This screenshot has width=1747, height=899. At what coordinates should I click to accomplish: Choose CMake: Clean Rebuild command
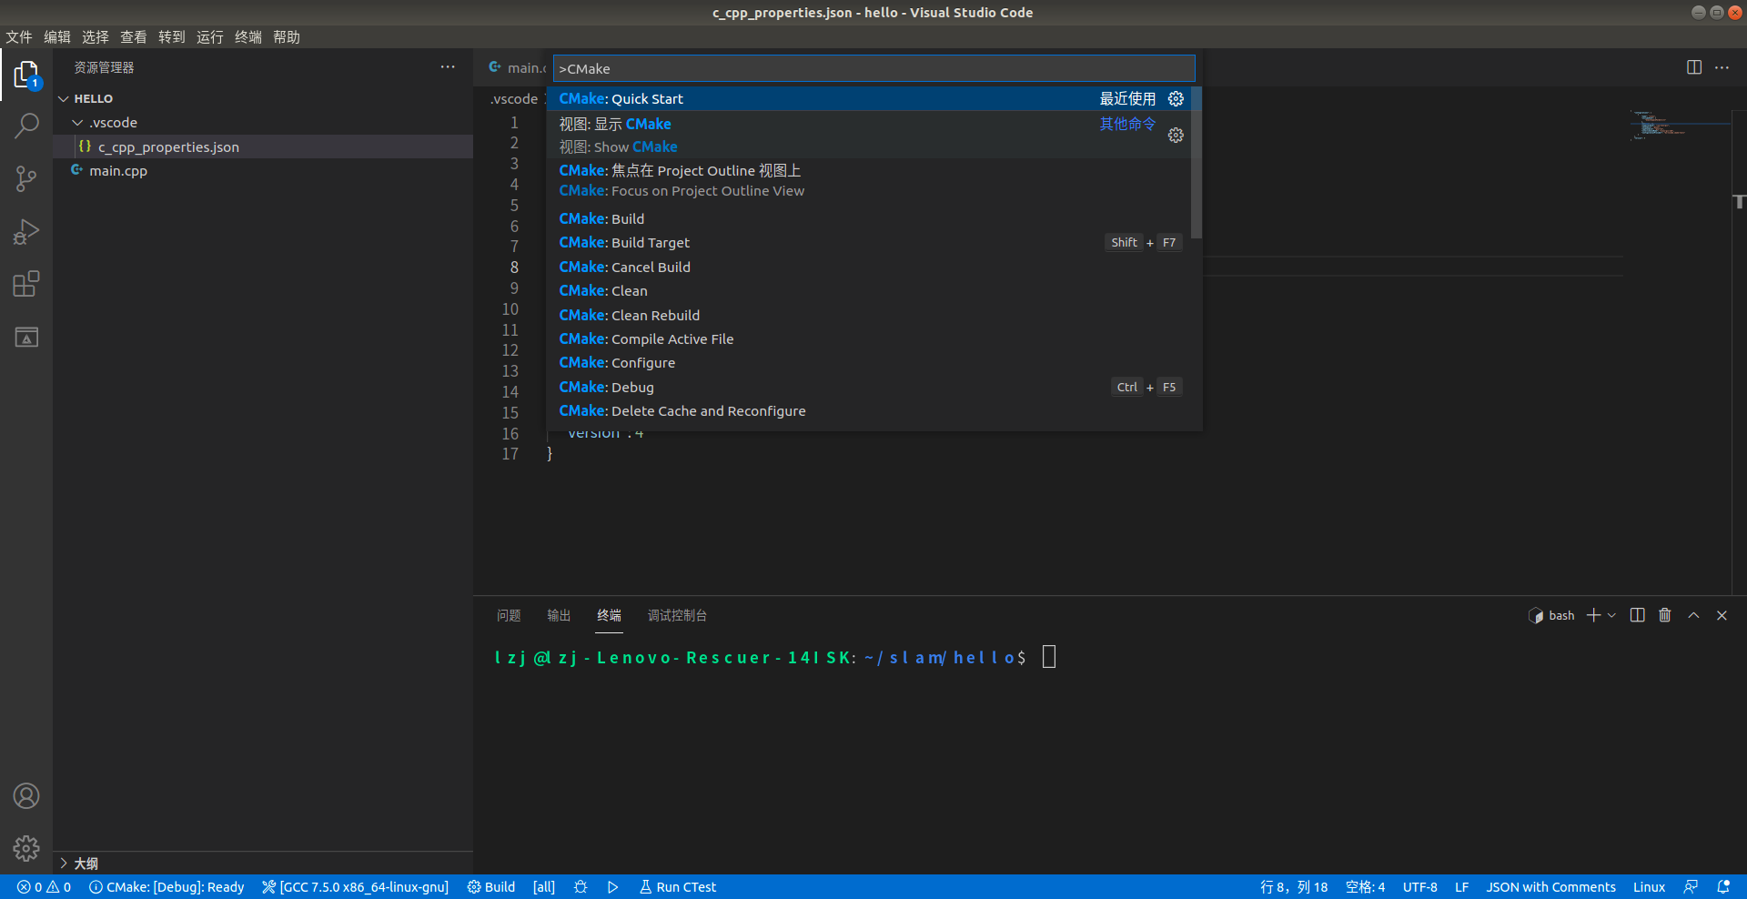(869, 315)
